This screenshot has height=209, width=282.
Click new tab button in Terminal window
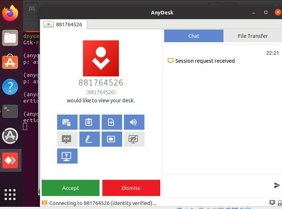pos(32,9)
